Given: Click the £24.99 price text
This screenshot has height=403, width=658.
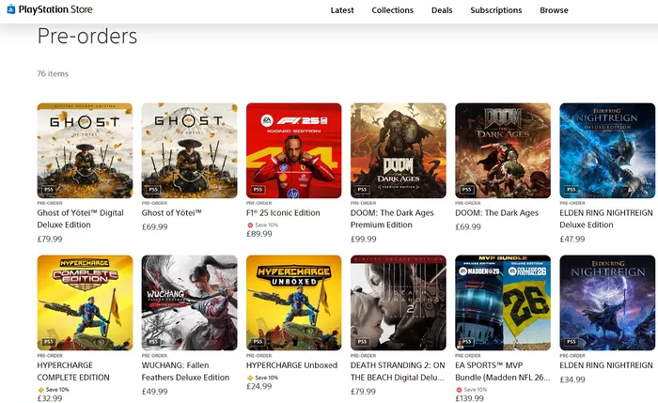Looking at the screenshot, I should (258, 386).
